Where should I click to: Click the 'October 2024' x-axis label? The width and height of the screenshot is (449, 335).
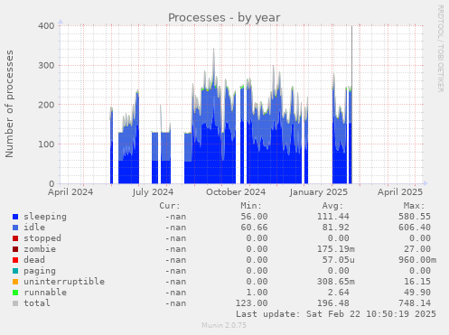point(236,192)
